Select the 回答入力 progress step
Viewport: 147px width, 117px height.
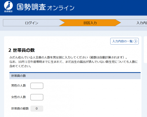coord(90,23)
